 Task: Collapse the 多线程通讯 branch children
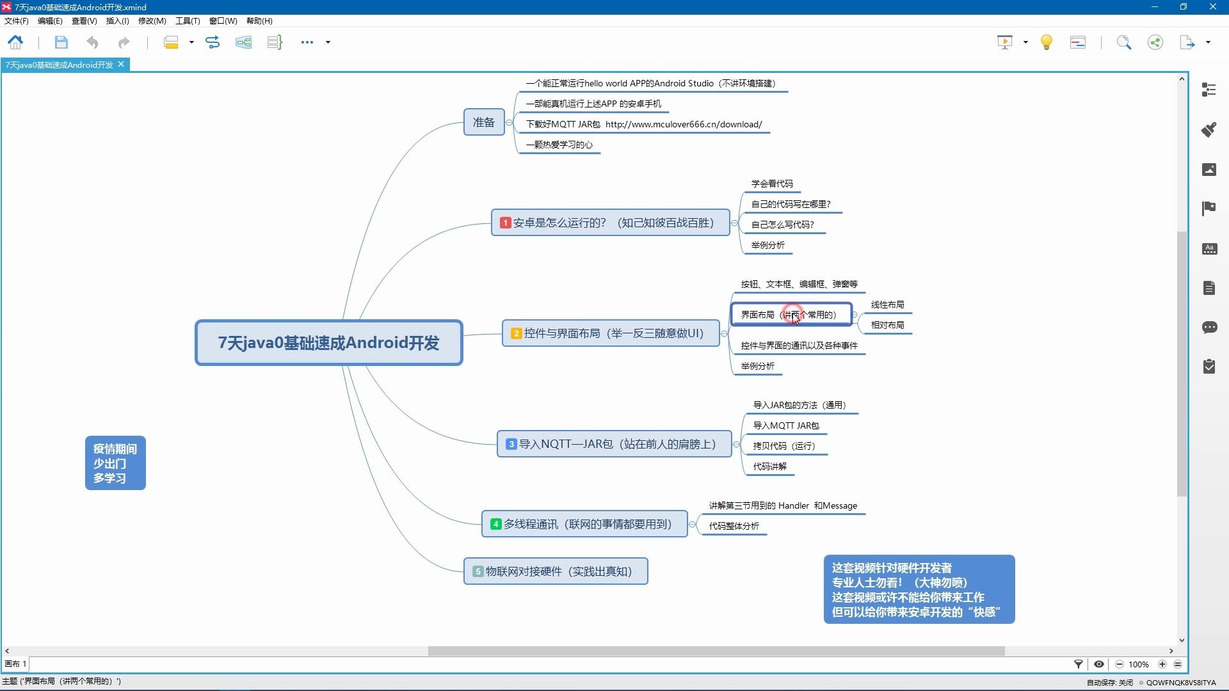693,525
